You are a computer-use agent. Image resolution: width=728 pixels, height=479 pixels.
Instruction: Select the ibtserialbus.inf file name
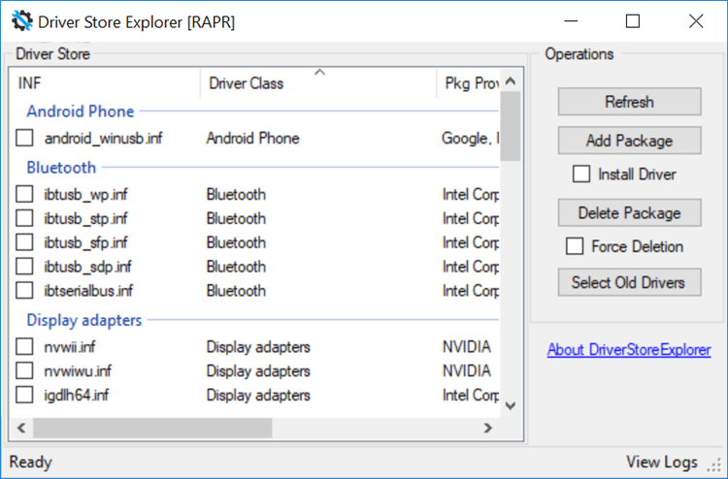88,291
